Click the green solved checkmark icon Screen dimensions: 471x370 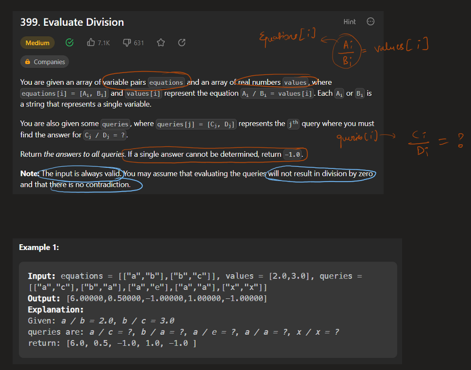[69, 43]
